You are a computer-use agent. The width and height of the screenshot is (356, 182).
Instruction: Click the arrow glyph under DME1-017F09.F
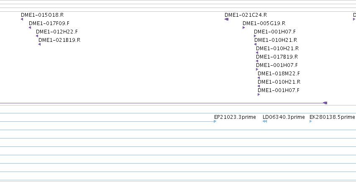(30, 28)
